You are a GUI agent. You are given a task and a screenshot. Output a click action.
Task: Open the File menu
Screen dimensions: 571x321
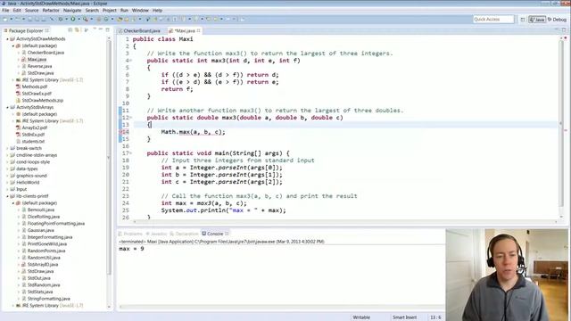5,11
